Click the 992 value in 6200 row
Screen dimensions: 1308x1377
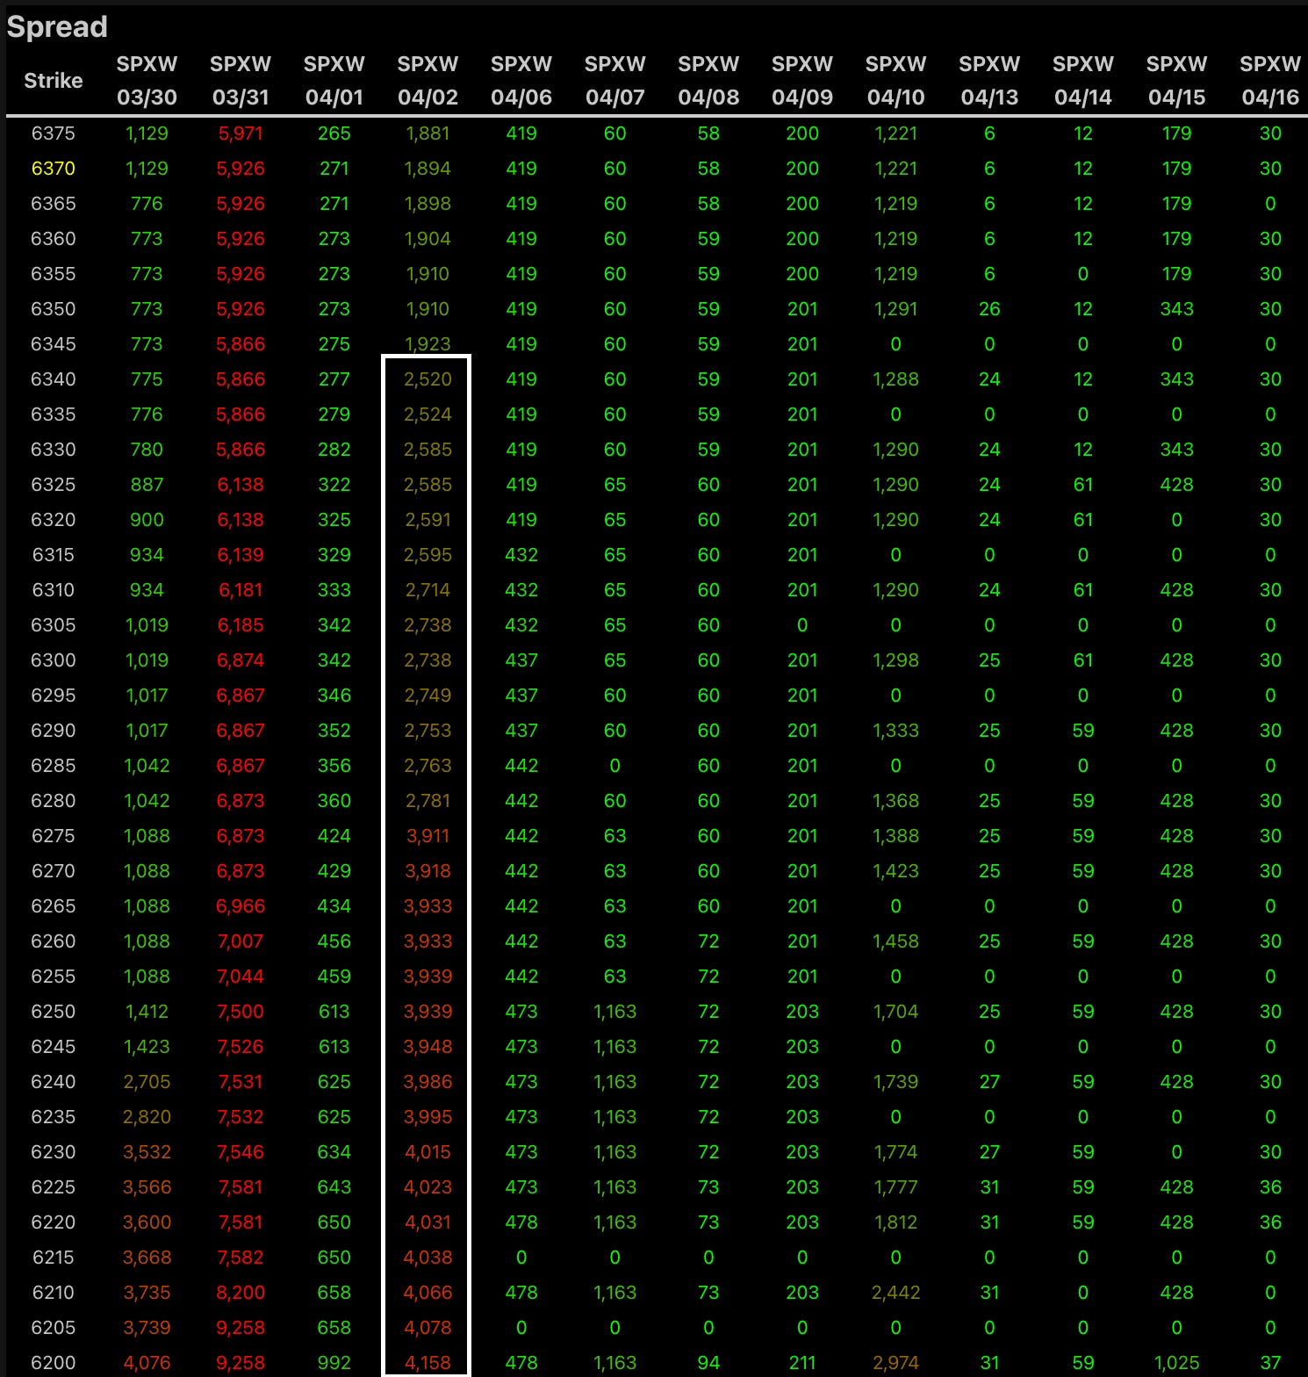(x=334, y=1363)
